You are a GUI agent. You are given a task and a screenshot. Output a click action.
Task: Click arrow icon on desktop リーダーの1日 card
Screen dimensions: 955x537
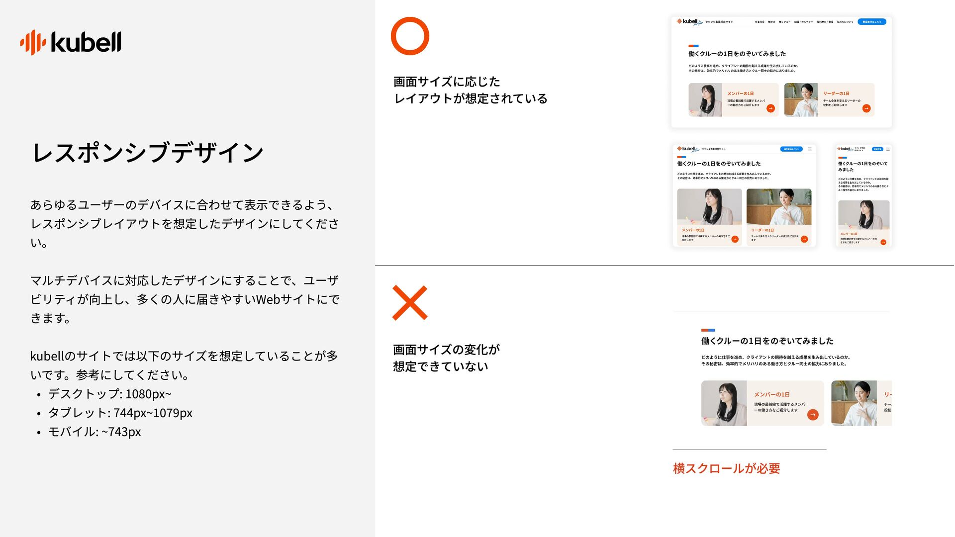click(x=866, y=108)
